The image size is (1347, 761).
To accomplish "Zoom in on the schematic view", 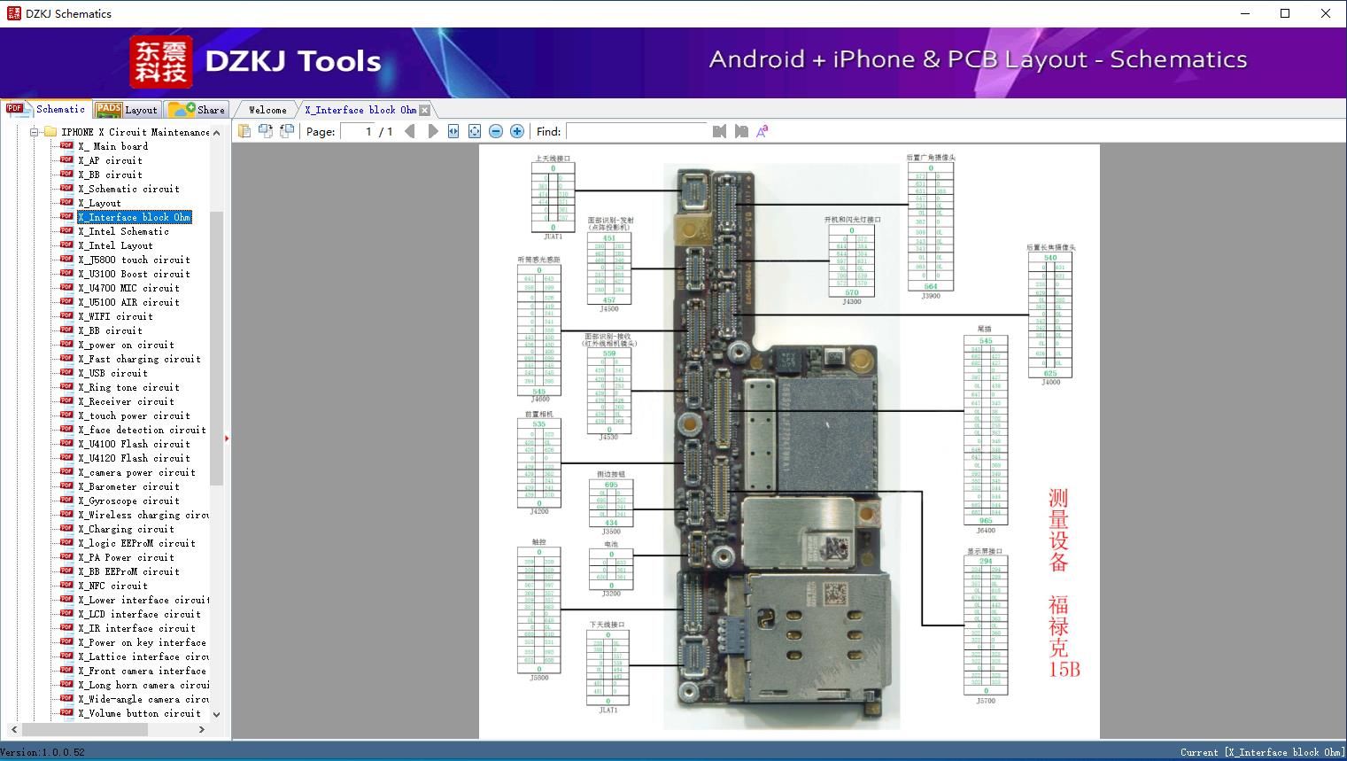I will (516, 130).
